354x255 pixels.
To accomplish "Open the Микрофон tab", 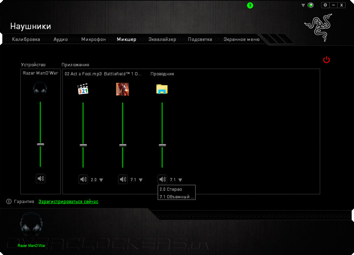I will pos(93,39).
